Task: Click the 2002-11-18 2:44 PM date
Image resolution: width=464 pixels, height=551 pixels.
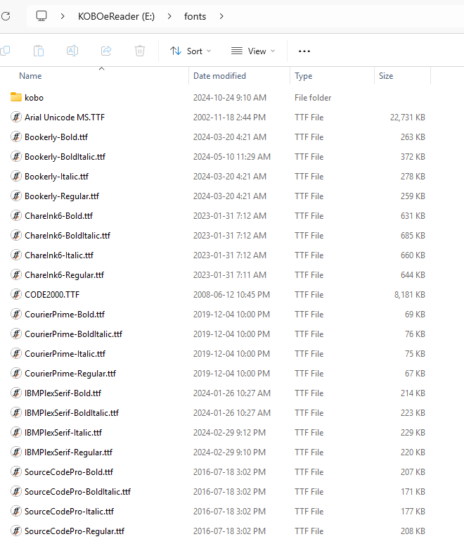Action: click(x=230, y=118)
